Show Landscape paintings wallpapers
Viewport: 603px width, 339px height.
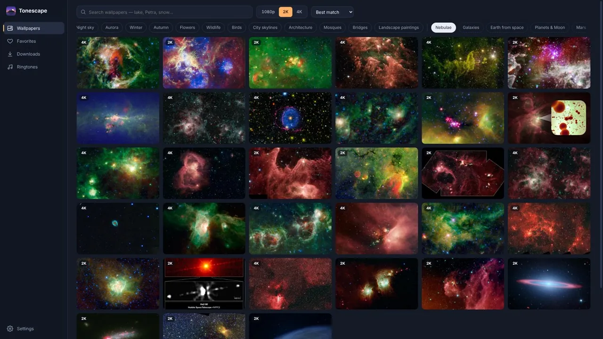399,27
